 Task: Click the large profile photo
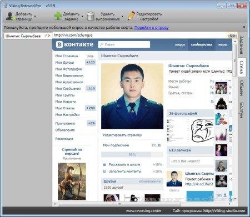pos(132,96)
